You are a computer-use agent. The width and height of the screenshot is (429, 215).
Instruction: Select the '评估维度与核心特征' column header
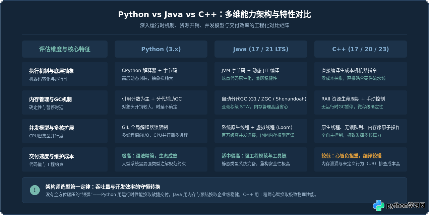(65, 49)
